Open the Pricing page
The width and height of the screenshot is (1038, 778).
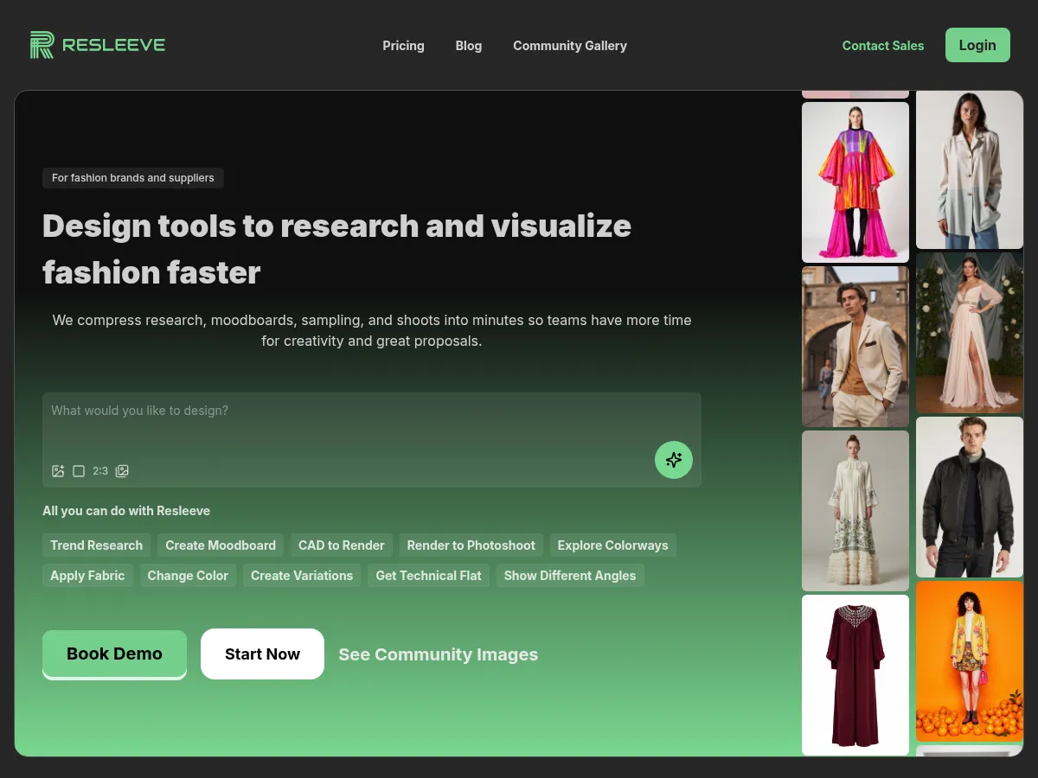point(403,46)
